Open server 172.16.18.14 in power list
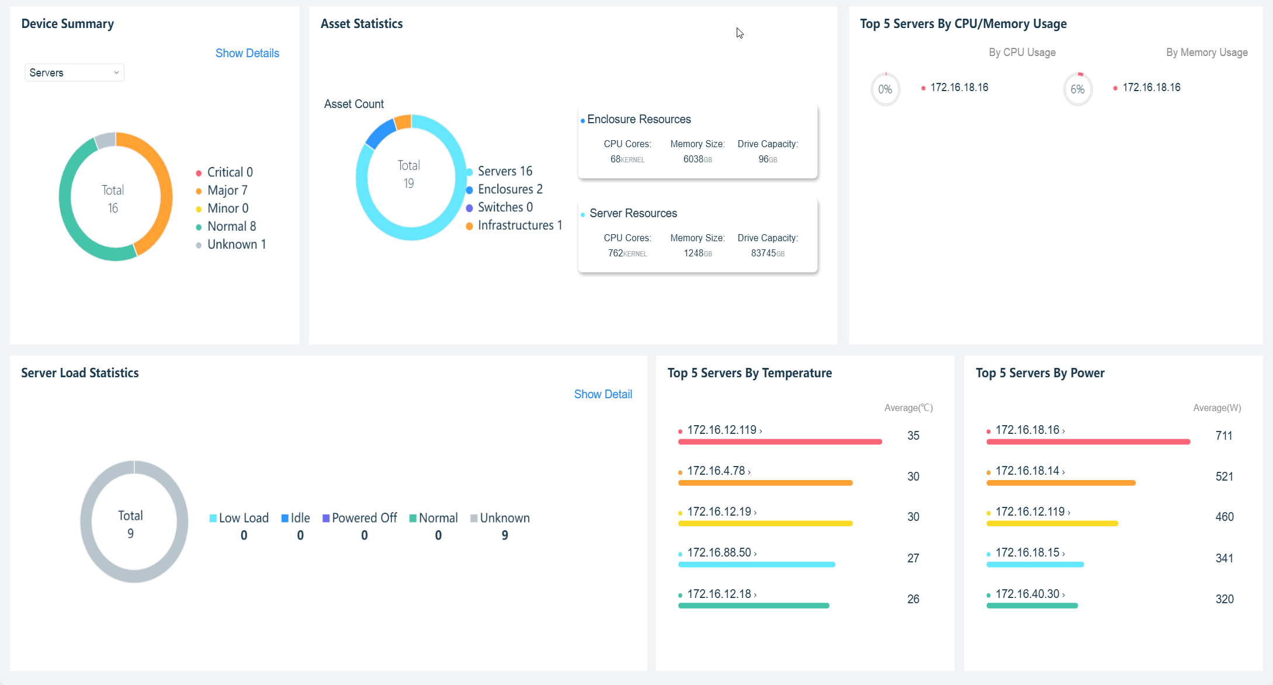 [x=1030, y=471]
